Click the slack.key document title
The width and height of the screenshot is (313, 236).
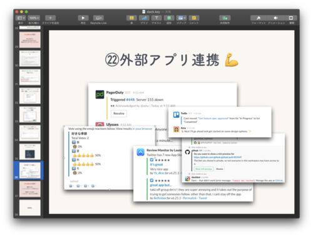click(x=153, y=12)
